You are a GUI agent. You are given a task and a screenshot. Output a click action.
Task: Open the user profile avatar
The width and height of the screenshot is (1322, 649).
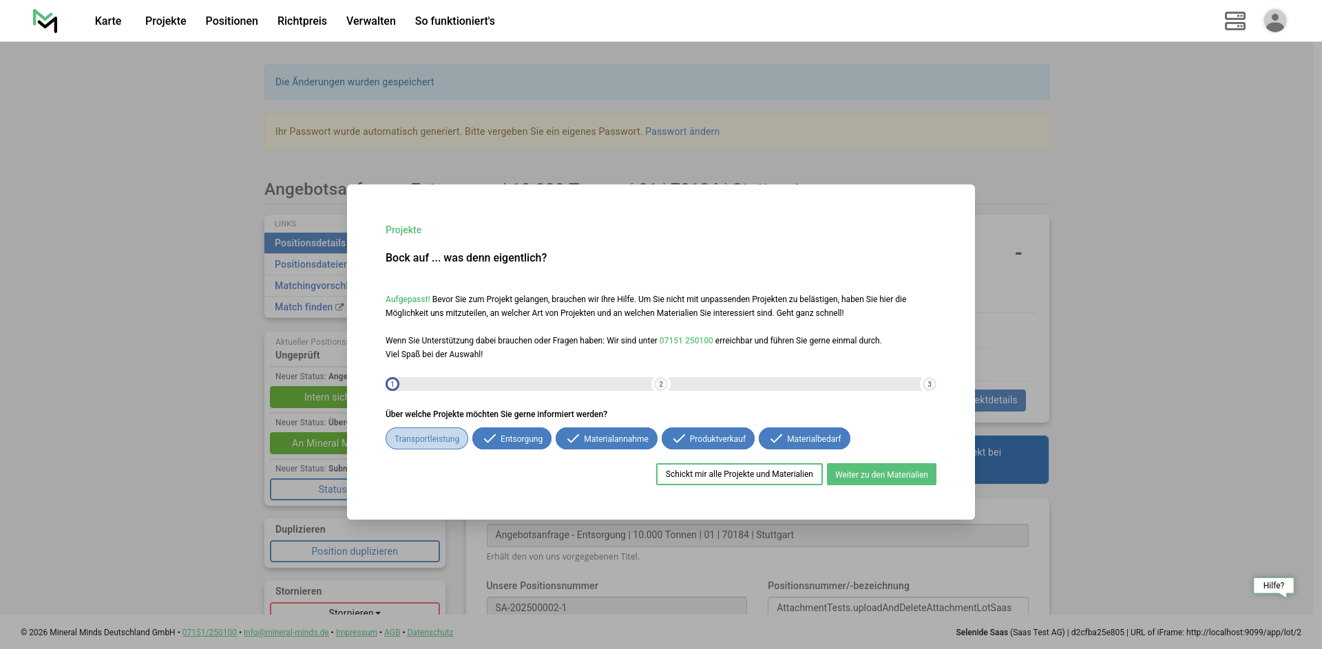1274,21
